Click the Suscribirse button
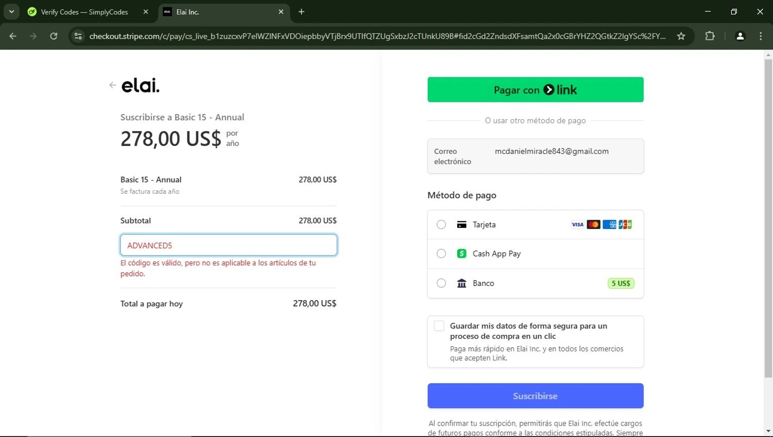This screenshot has height=437, width=773. [x=535, y=396]
